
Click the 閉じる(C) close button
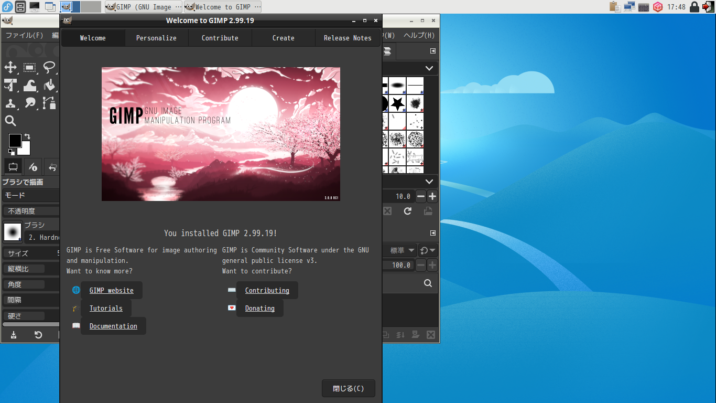point(349,389)
